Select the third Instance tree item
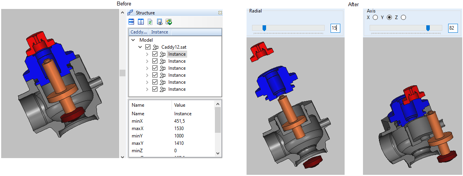This screenshot has width=463, height=176. pyautogui.click(x=177, y=68)
